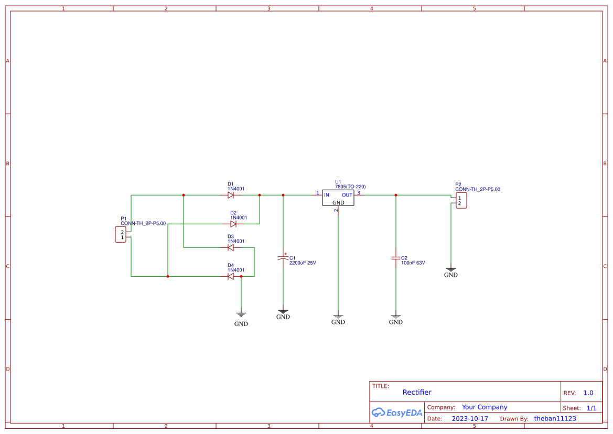
Task: Select the C2 capacitor symbol
Action: (395, 258)
